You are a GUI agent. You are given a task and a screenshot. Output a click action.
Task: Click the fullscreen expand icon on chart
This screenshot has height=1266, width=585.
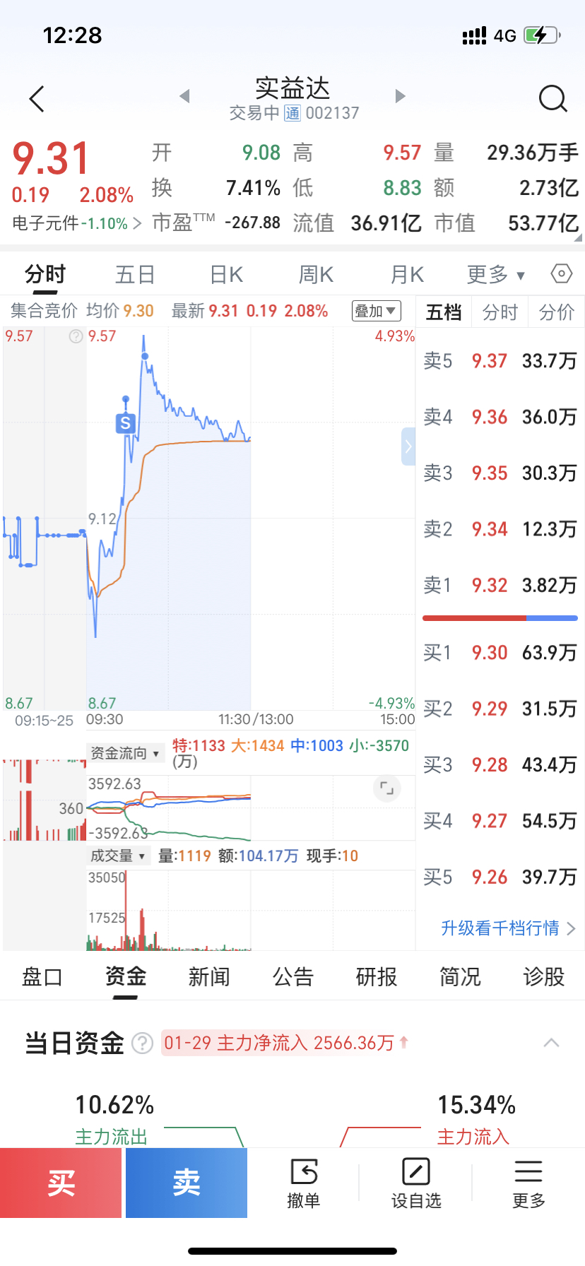[387, 788]
